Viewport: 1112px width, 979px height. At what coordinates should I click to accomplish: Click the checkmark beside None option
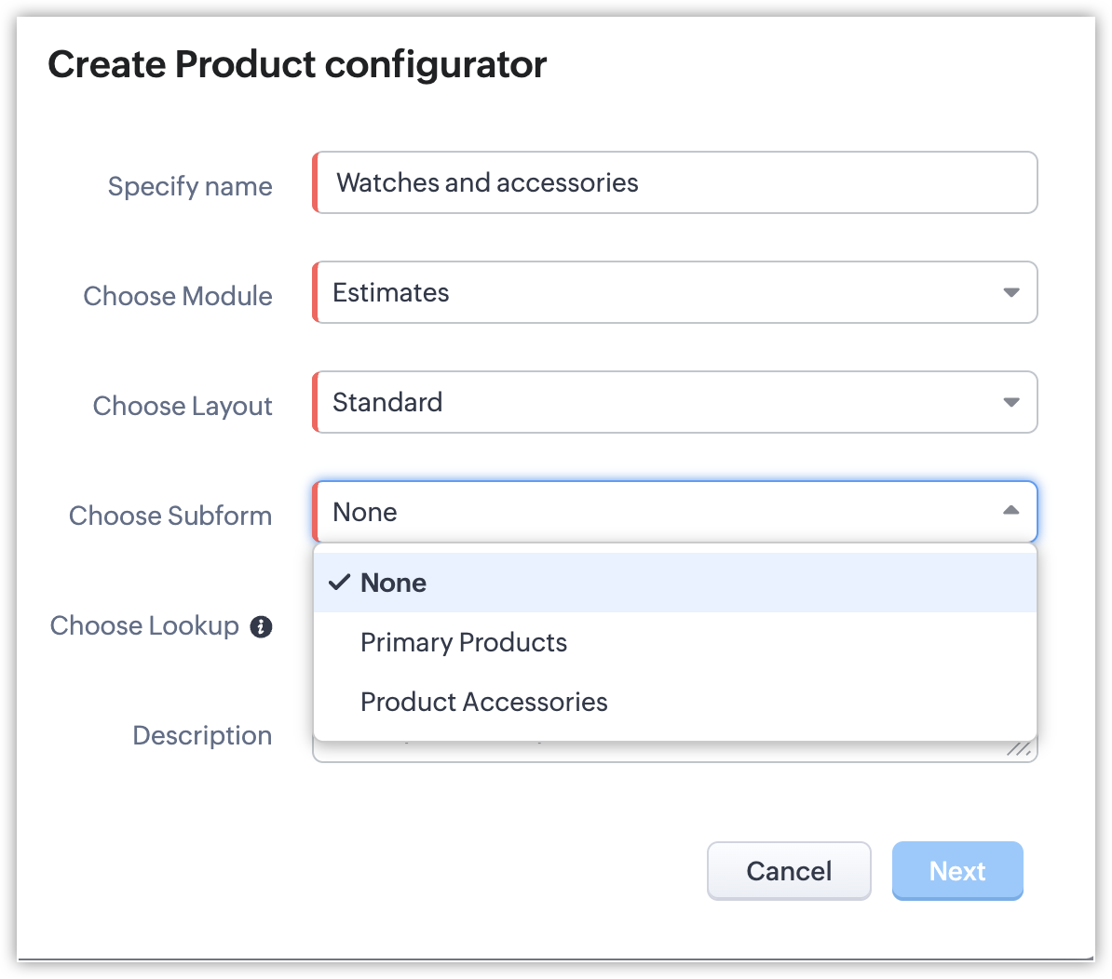click(340, 583)
